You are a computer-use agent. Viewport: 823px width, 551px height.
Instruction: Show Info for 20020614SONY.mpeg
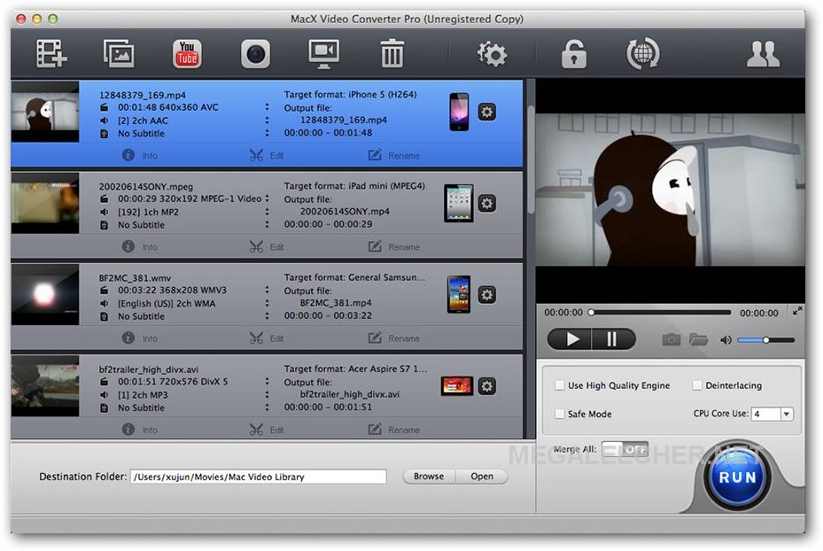(x=140, y=246)
